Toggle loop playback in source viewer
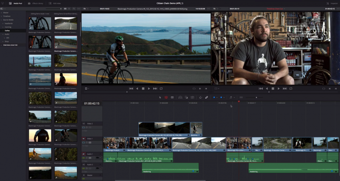Image resolution: width=340 pixels, height=181 pixels. (161, 89)
